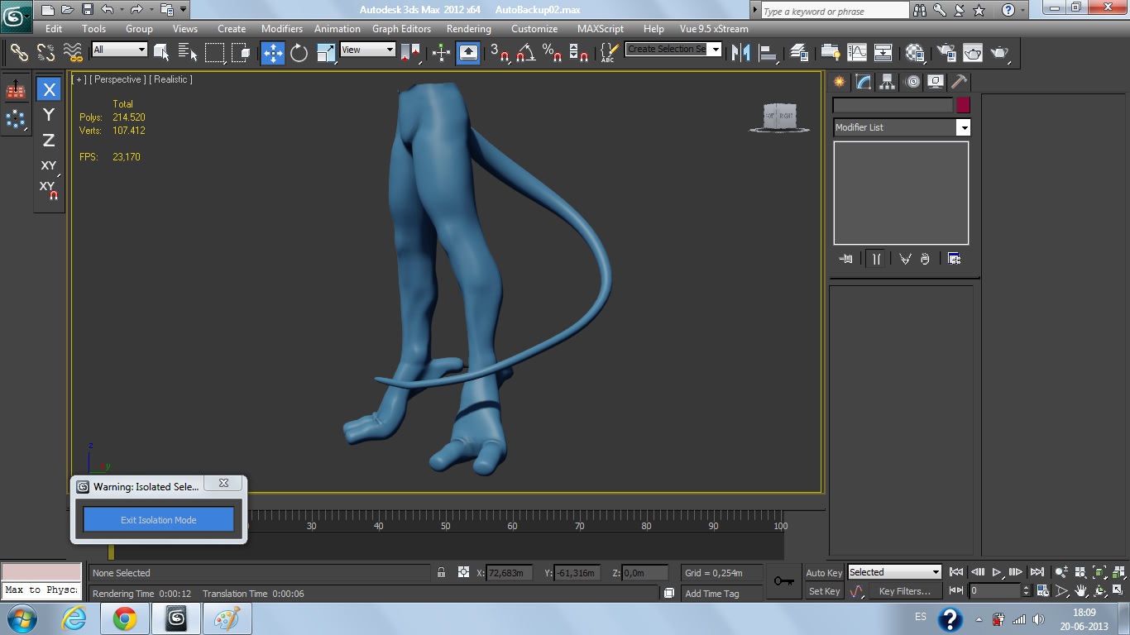Click the Zoom Extents Selected icon
Screen dimensions: 1130x635
coord(1100,572)
